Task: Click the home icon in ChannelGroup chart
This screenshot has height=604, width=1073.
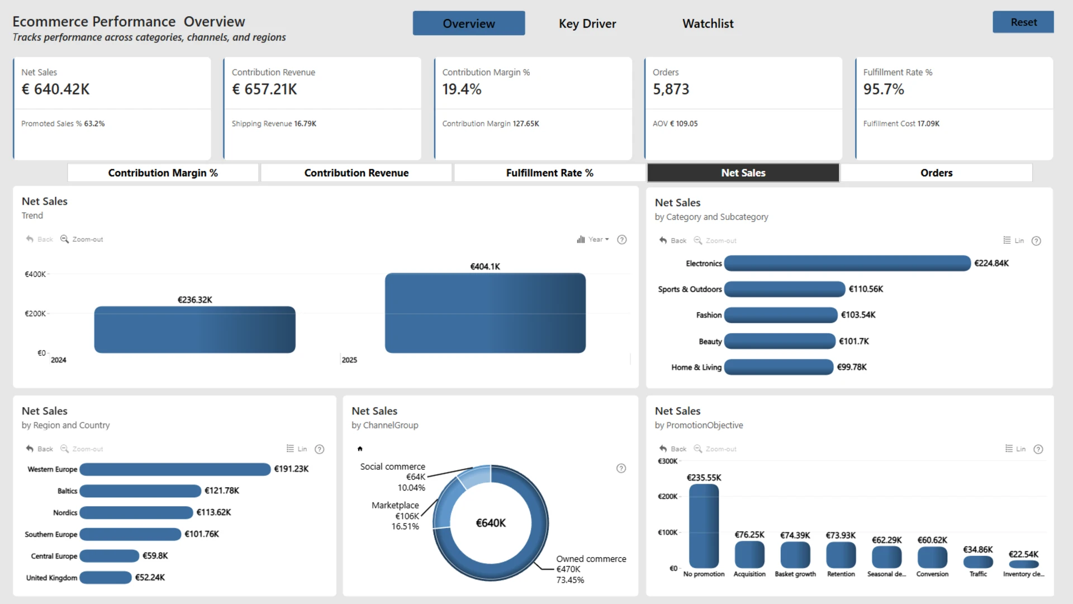Action: [x=360, y=449]
